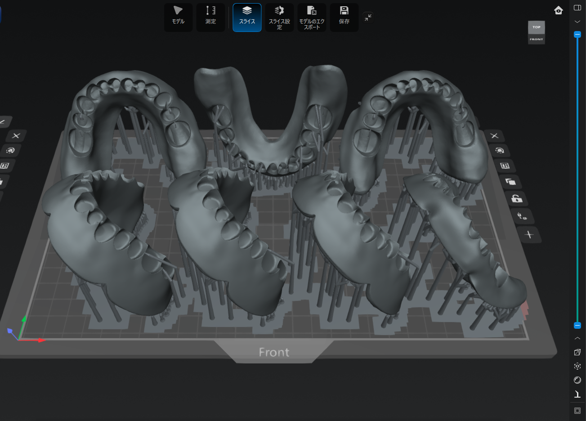
Task: Toggle perspective cube view icon
Action: coord(577,352)
